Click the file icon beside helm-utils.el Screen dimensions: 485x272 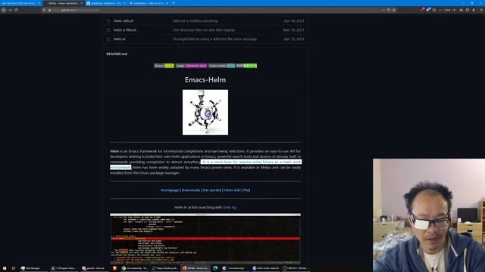point(108,21)
